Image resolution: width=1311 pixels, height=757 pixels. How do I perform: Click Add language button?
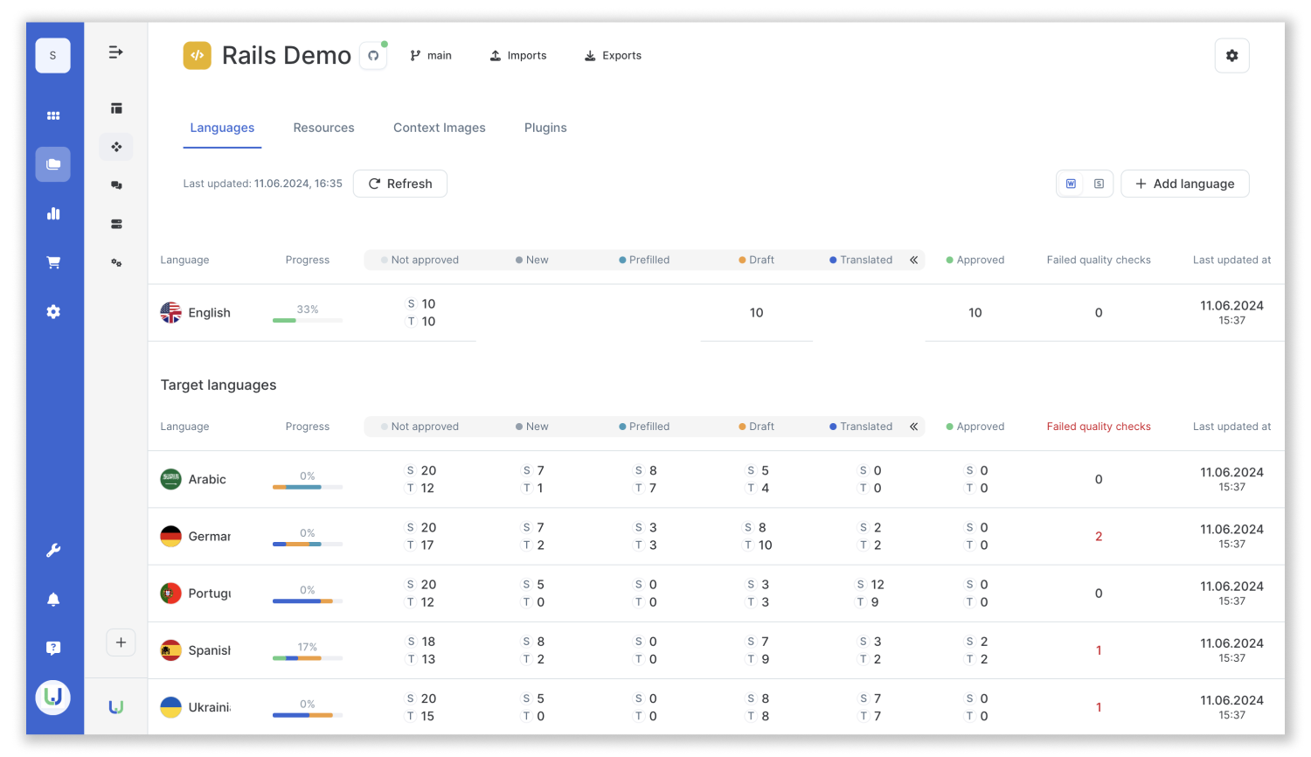point(1185,184)
